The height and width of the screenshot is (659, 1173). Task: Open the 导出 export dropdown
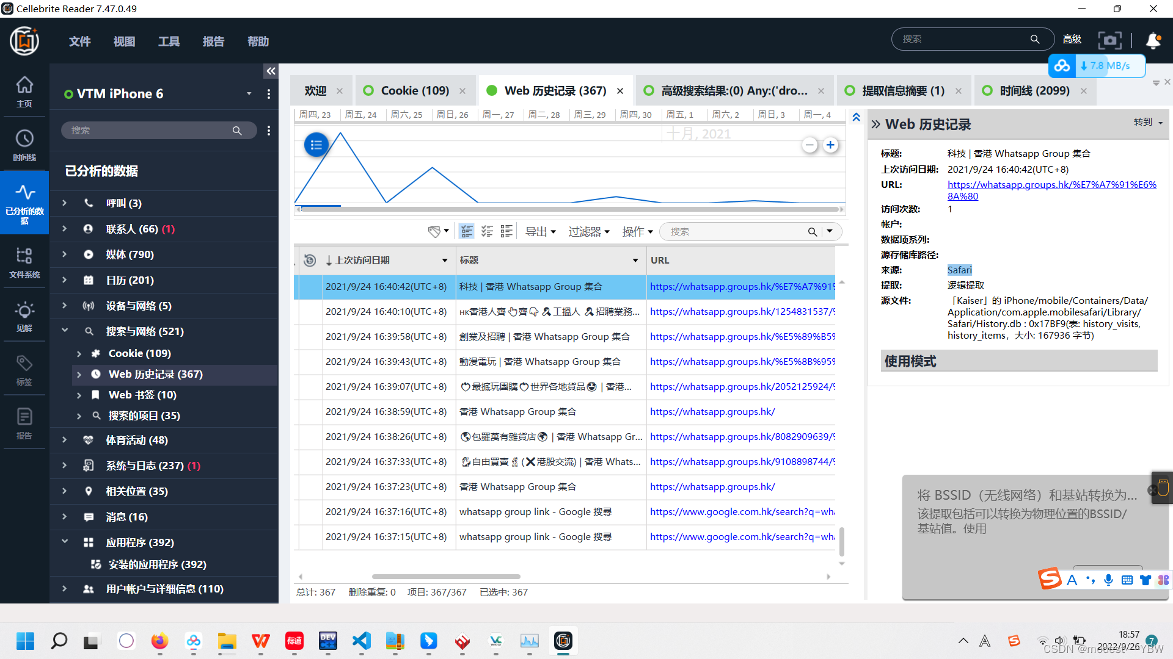540,231
